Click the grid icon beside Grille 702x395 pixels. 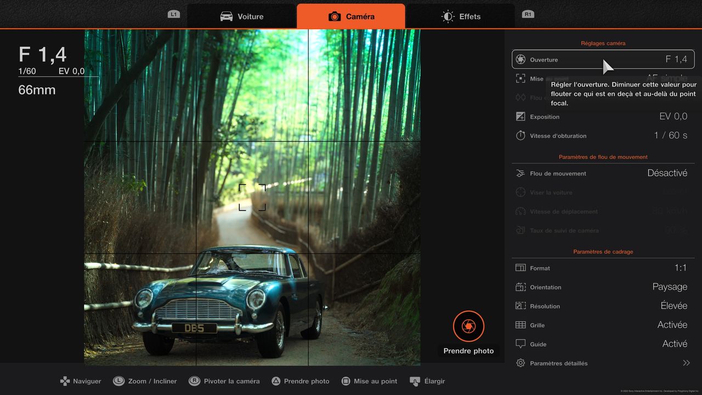click(520, 325)
